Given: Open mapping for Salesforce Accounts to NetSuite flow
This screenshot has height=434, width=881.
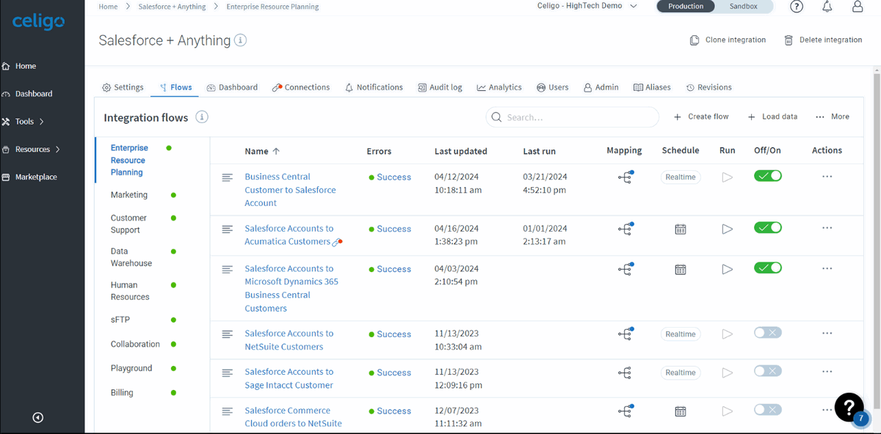Looking at the screenshot, I should click(626, 334).
